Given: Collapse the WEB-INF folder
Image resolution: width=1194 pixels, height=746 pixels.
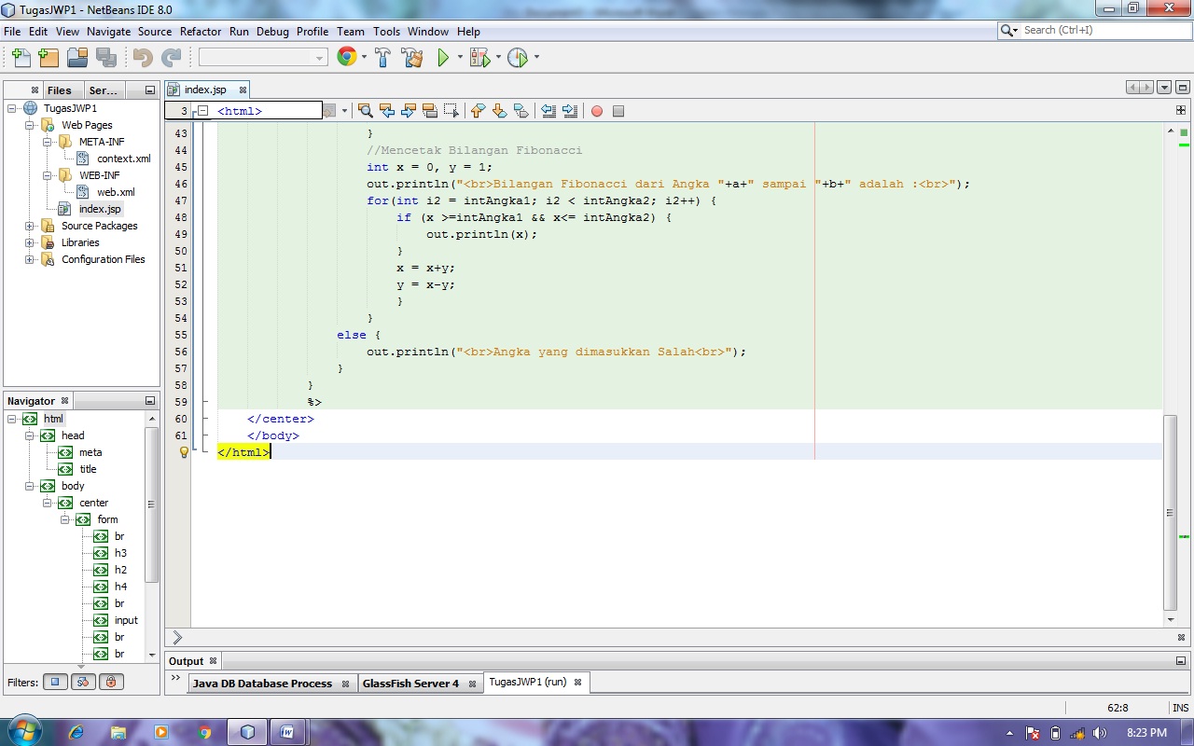Looking at the screenshot, I should 47,175.
